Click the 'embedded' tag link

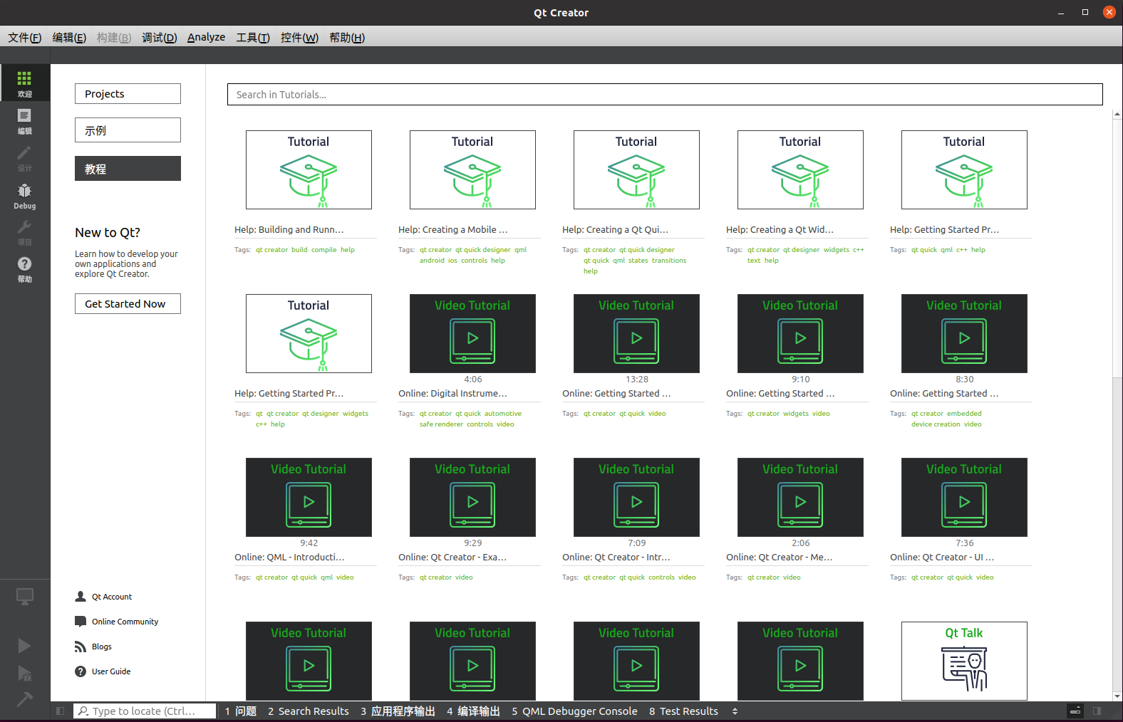coord(964,414)
